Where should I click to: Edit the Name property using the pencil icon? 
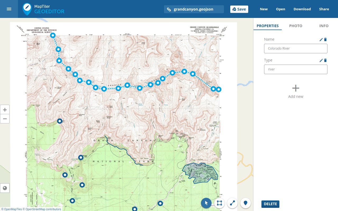[321, 39]
